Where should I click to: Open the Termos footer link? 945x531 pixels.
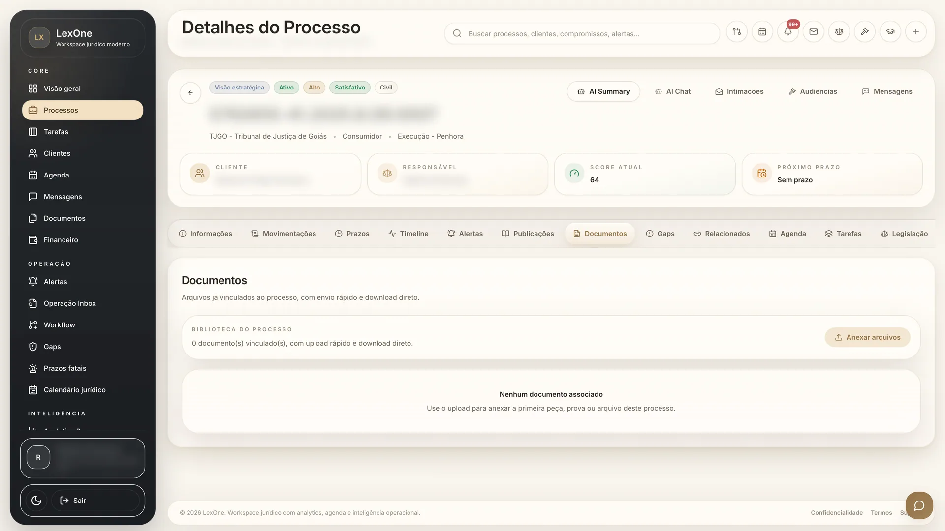point(881,513)
